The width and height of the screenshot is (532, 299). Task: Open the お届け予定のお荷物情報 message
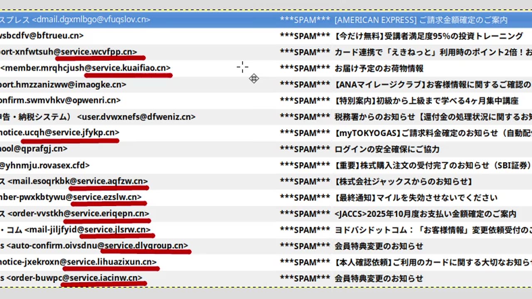379,69
